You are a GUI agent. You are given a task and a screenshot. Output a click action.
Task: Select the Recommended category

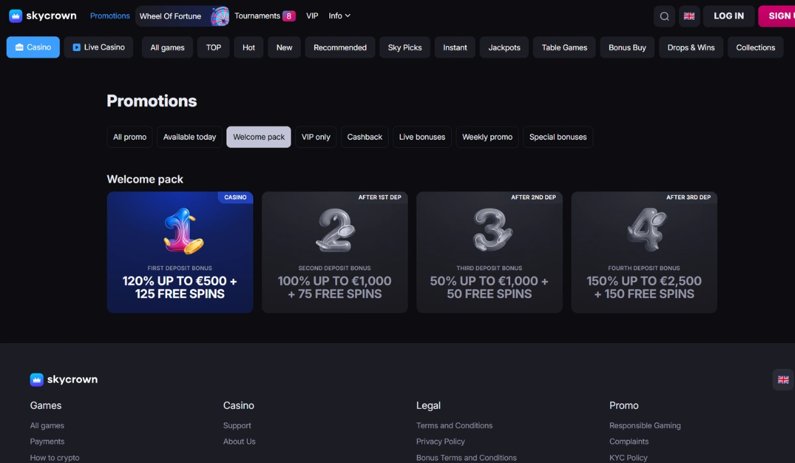(x=340, y=48)
